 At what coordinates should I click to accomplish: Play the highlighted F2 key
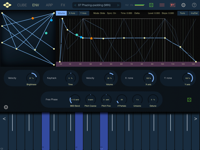click(46, 131)
